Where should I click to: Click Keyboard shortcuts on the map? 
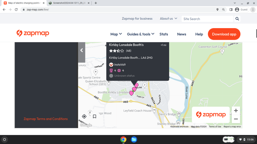(x=179, y=127)
